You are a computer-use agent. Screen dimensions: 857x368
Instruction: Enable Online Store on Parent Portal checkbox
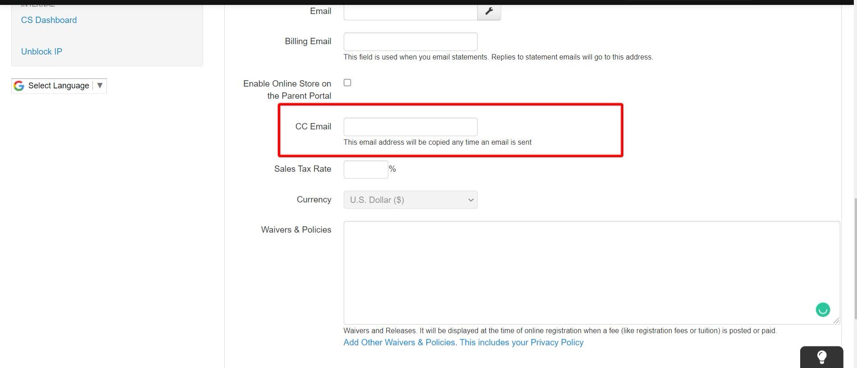[x=347, y=83]
